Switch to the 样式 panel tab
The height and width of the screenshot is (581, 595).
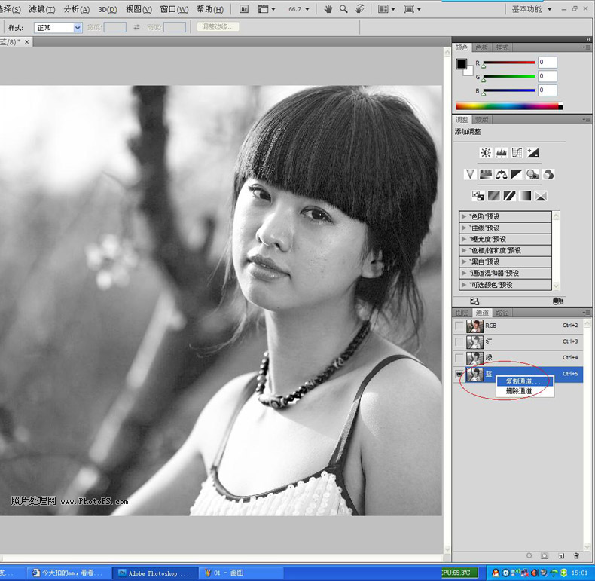pos(502,47)
